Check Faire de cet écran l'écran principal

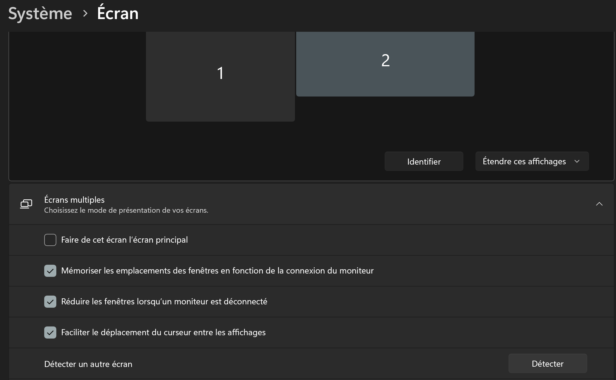(50, 240)
